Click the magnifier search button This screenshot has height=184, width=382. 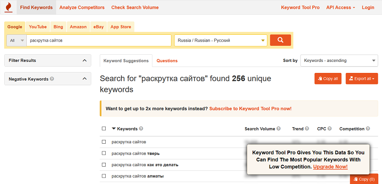(281, 40)
